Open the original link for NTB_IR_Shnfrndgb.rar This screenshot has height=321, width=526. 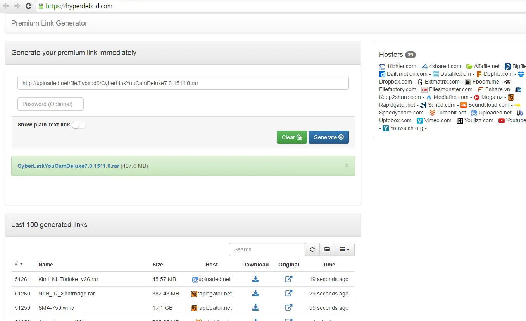(x=289, y=293)
